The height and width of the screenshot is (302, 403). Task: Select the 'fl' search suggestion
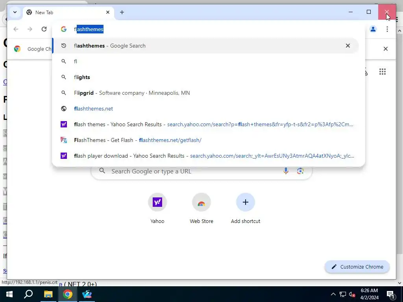(x=205, y=61)
